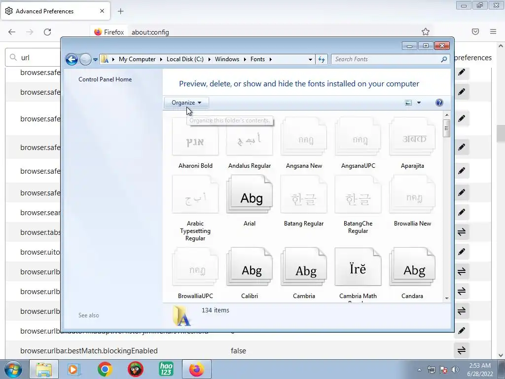Expand arrow after My Computer breadcrumb
Screen dimensions: 505x379
pyautogui.click(x=161, y=59)
